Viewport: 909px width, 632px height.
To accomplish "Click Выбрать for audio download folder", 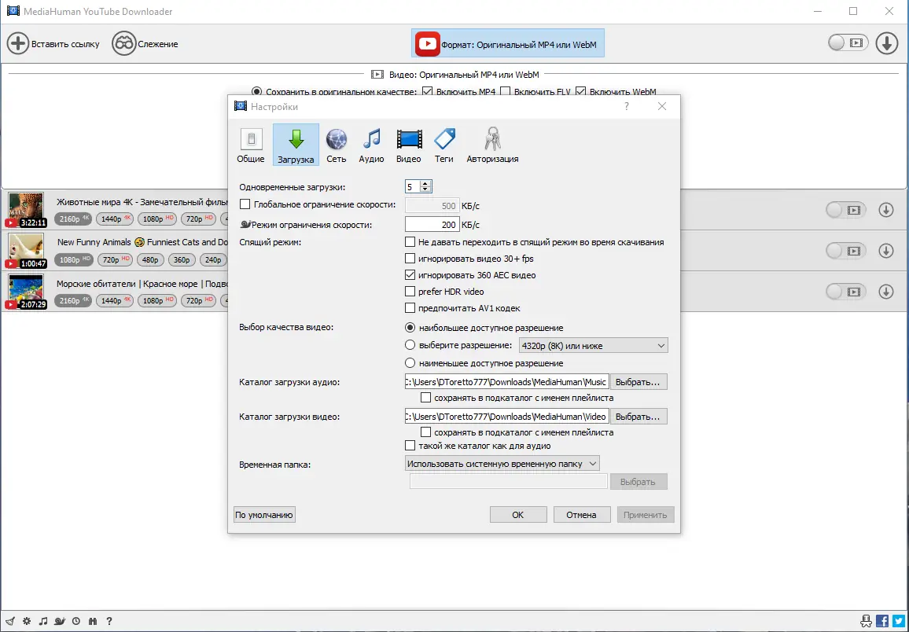I will click(x=639, y=382).
